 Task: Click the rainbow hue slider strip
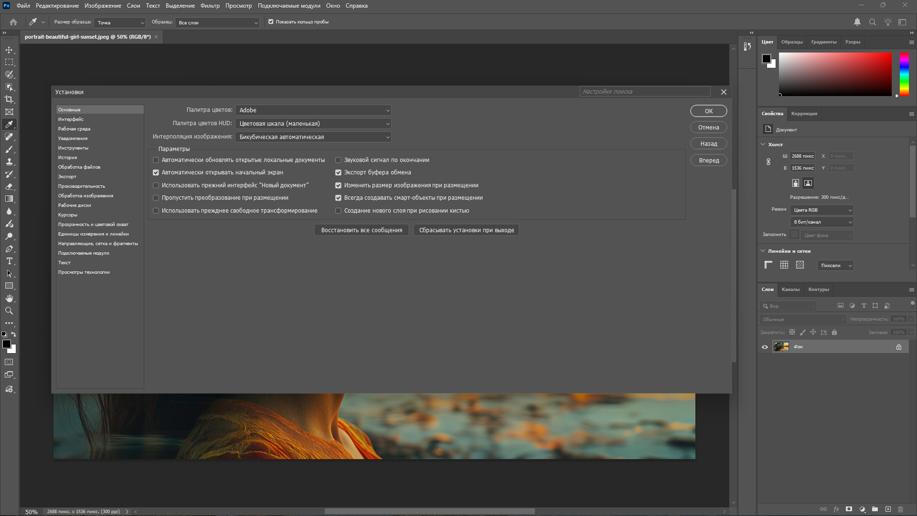[904, 74]
